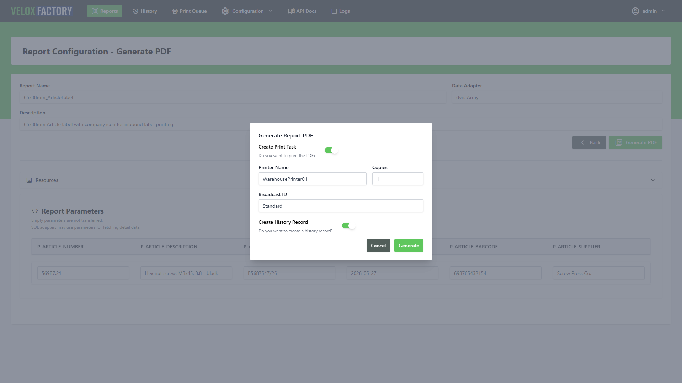Click the Reports scan icon
The image size is (682, 383).
point(95,11)
